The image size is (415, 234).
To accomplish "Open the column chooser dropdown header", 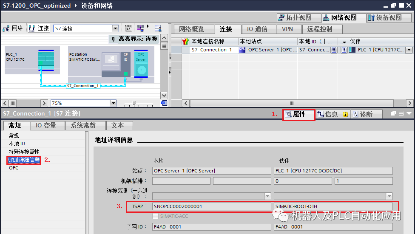I will tap(343, 42).
